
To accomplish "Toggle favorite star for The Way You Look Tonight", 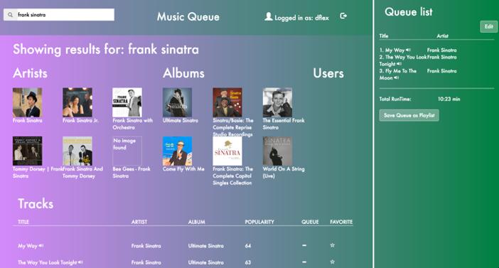I will (x=332, y=262).
